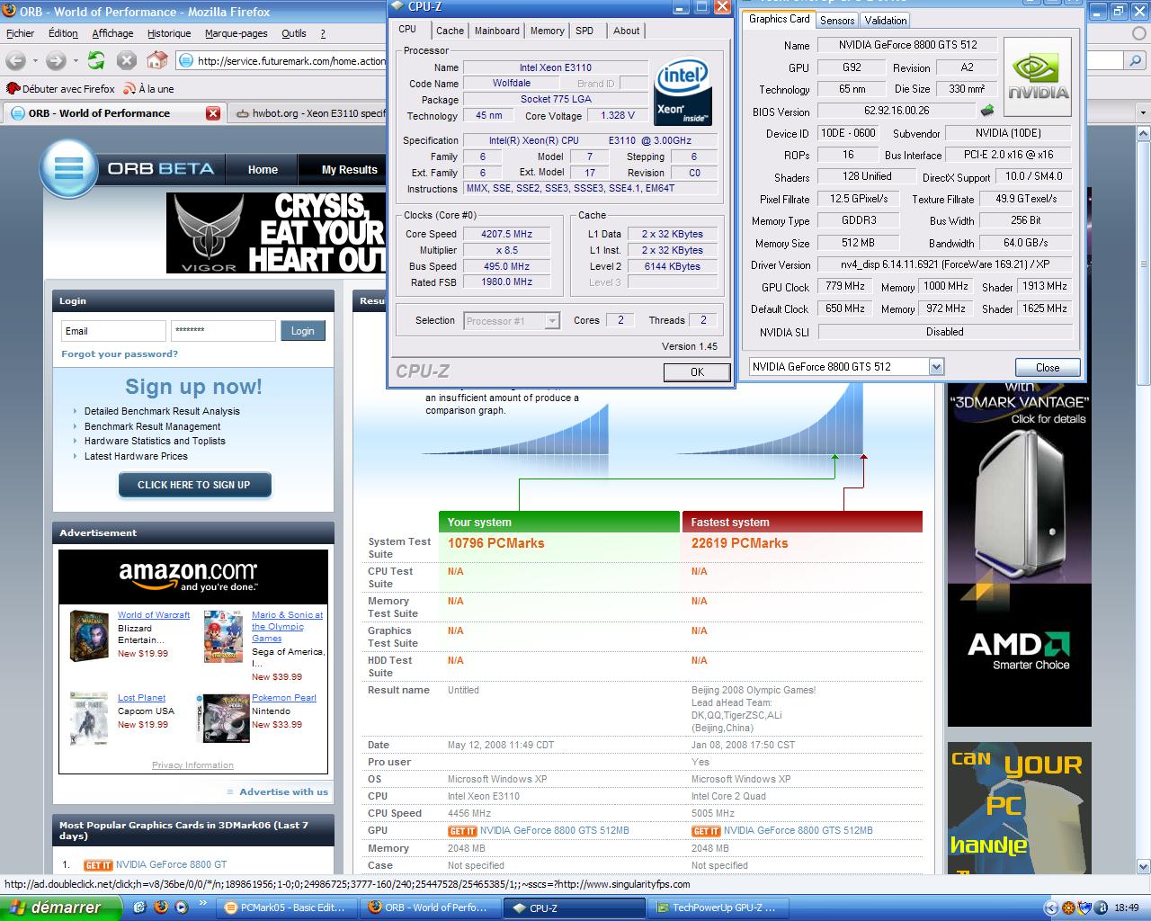
Task: Open the Fichier menu
Action: coord(20,33)
